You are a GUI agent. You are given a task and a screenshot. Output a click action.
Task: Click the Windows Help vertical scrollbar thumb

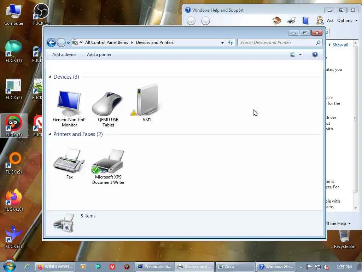point(355,119)
